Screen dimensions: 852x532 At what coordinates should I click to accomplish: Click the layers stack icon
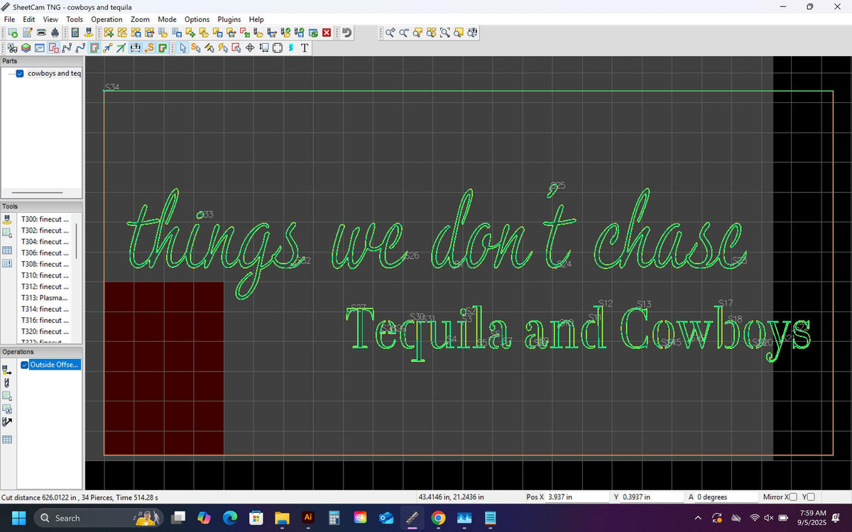tap(26, 48)
